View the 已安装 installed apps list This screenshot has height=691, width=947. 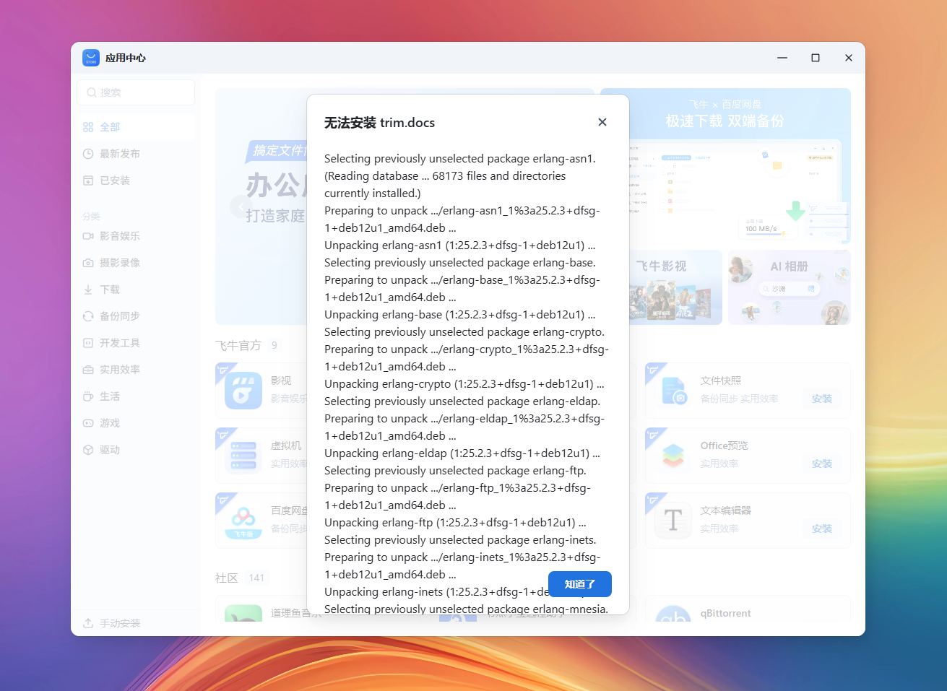pos(112,180)
